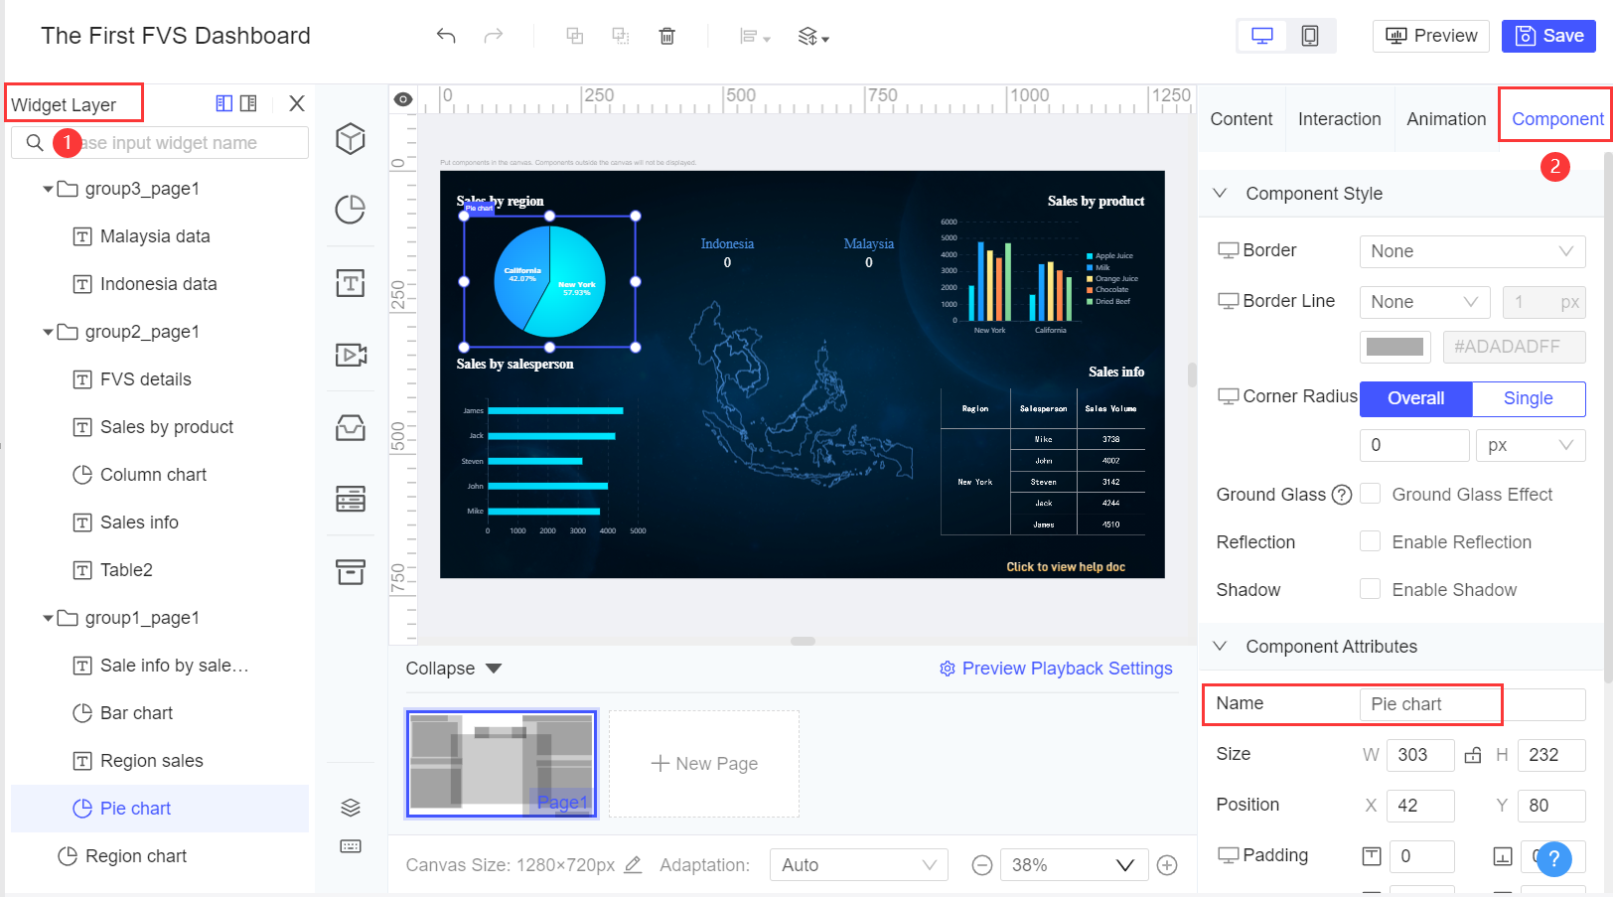Open the zoom level dropdown showing 38%

point(1073,864)
